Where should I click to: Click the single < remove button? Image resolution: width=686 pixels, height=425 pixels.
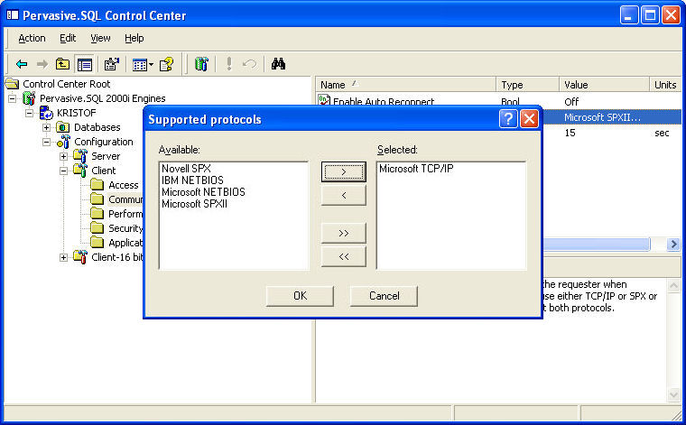(x=343, y=195)
